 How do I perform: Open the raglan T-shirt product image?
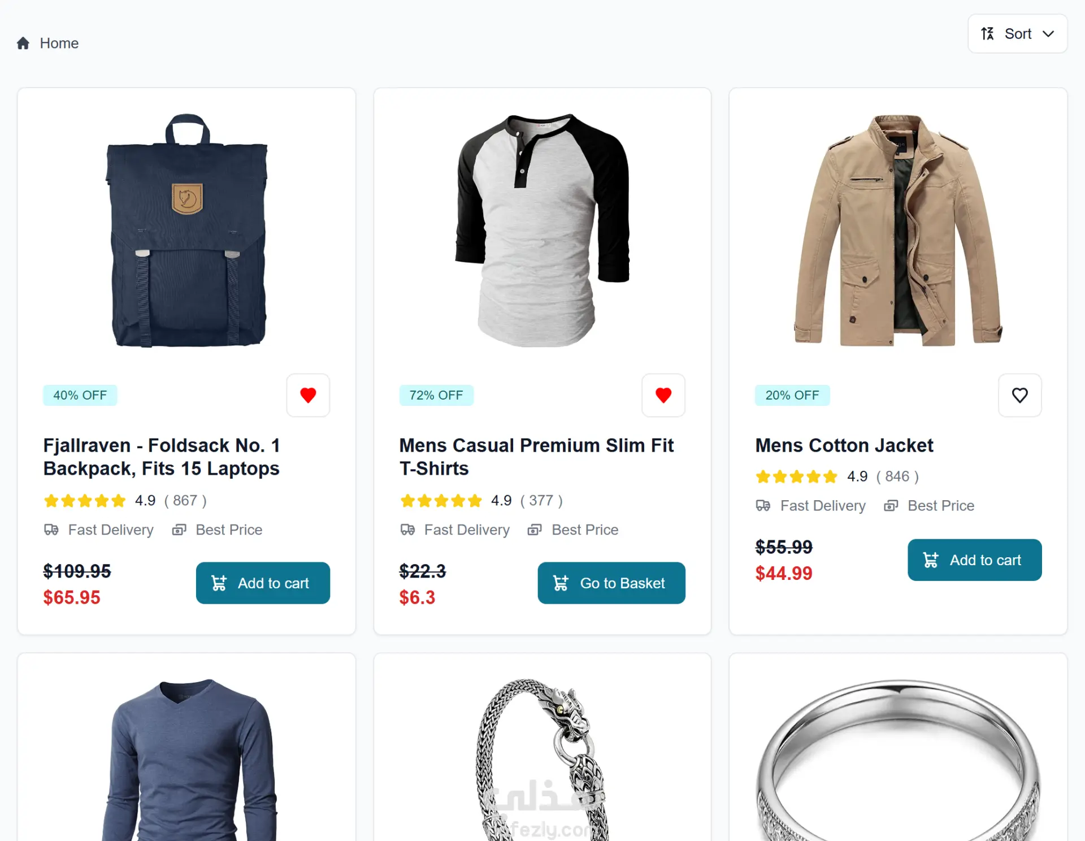[542, 231]
